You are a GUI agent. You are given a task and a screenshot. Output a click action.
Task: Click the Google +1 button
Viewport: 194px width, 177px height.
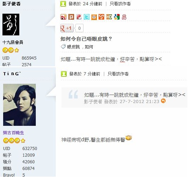point(67,28)
